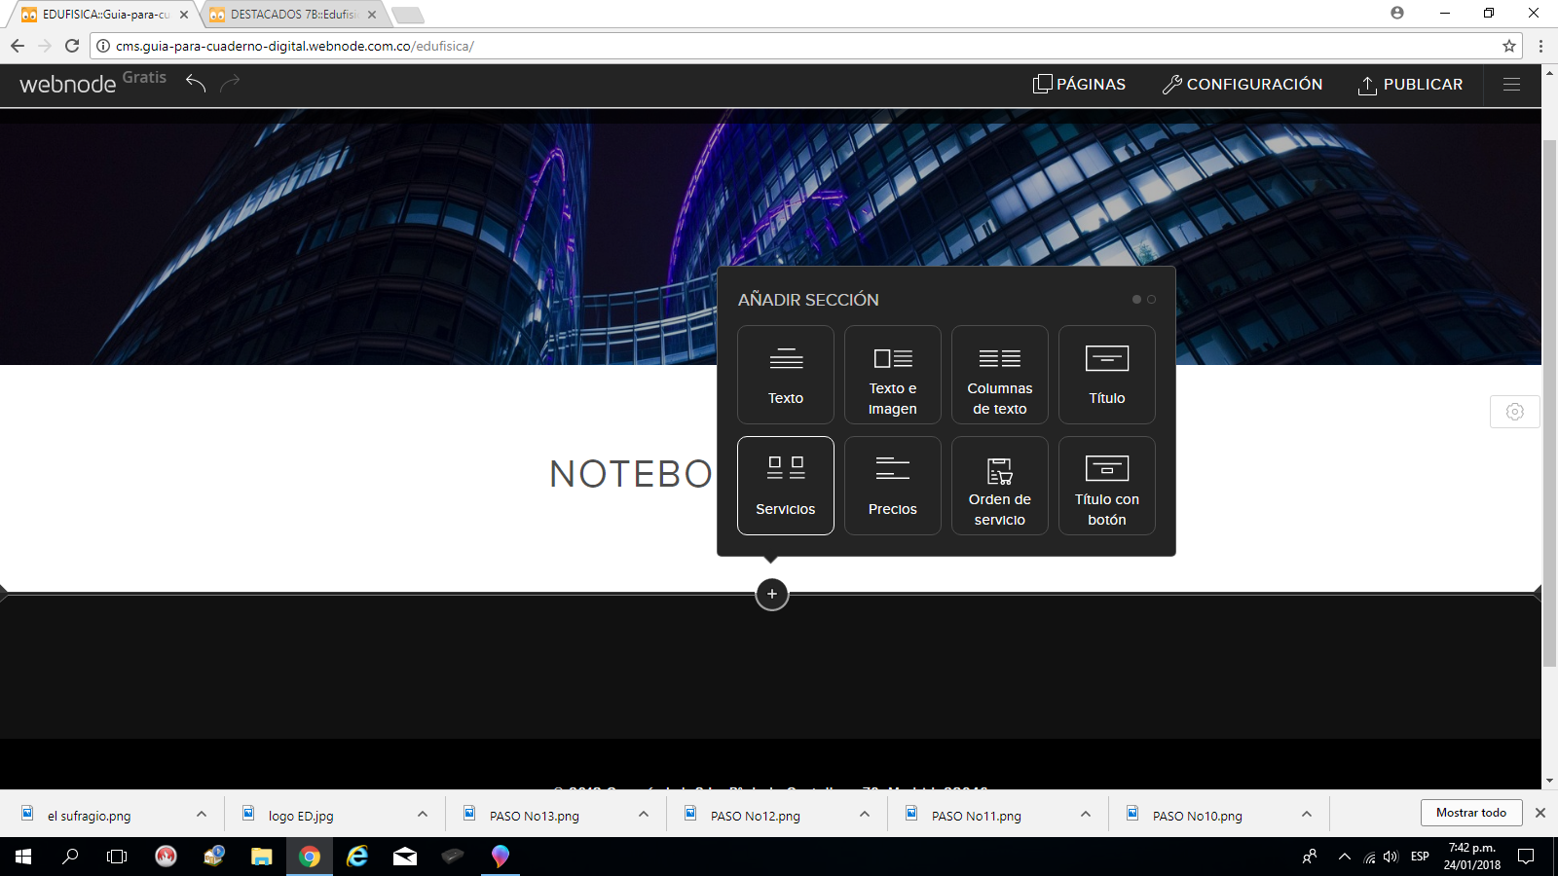Expand options for logo ED.jpg download
1558x876 pixels.
[x=423, y=815]
